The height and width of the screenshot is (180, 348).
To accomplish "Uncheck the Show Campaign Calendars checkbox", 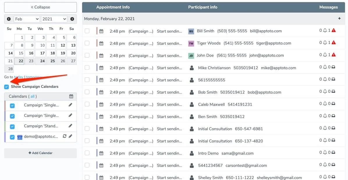I will [x=6, y=86].
